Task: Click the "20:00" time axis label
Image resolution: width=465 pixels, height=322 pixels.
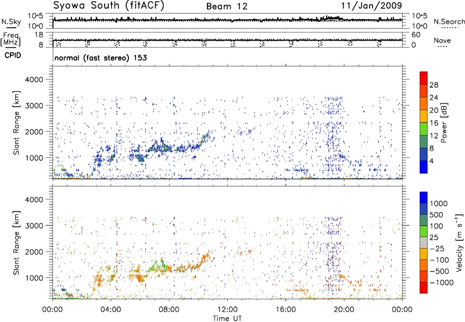Action: tap(344, 310)
